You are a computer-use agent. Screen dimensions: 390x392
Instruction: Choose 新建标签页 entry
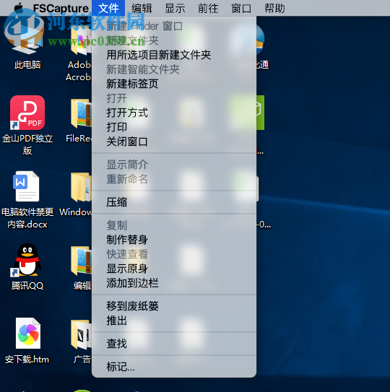coord(174,84)
